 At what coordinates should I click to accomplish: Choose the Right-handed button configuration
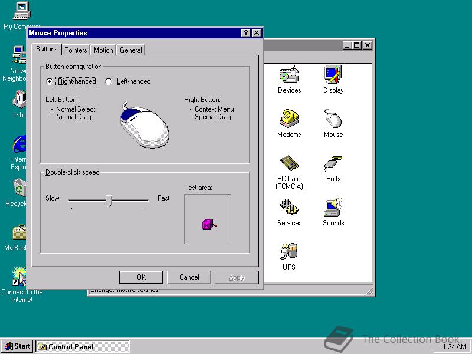coord(71,81)
